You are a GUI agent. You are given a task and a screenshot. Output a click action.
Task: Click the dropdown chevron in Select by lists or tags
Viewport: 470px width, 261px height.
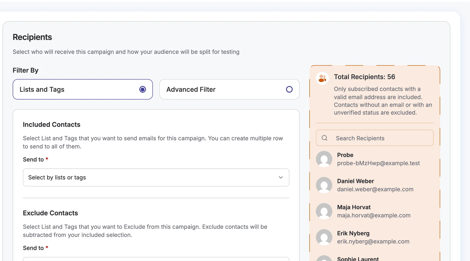(281, 177)
